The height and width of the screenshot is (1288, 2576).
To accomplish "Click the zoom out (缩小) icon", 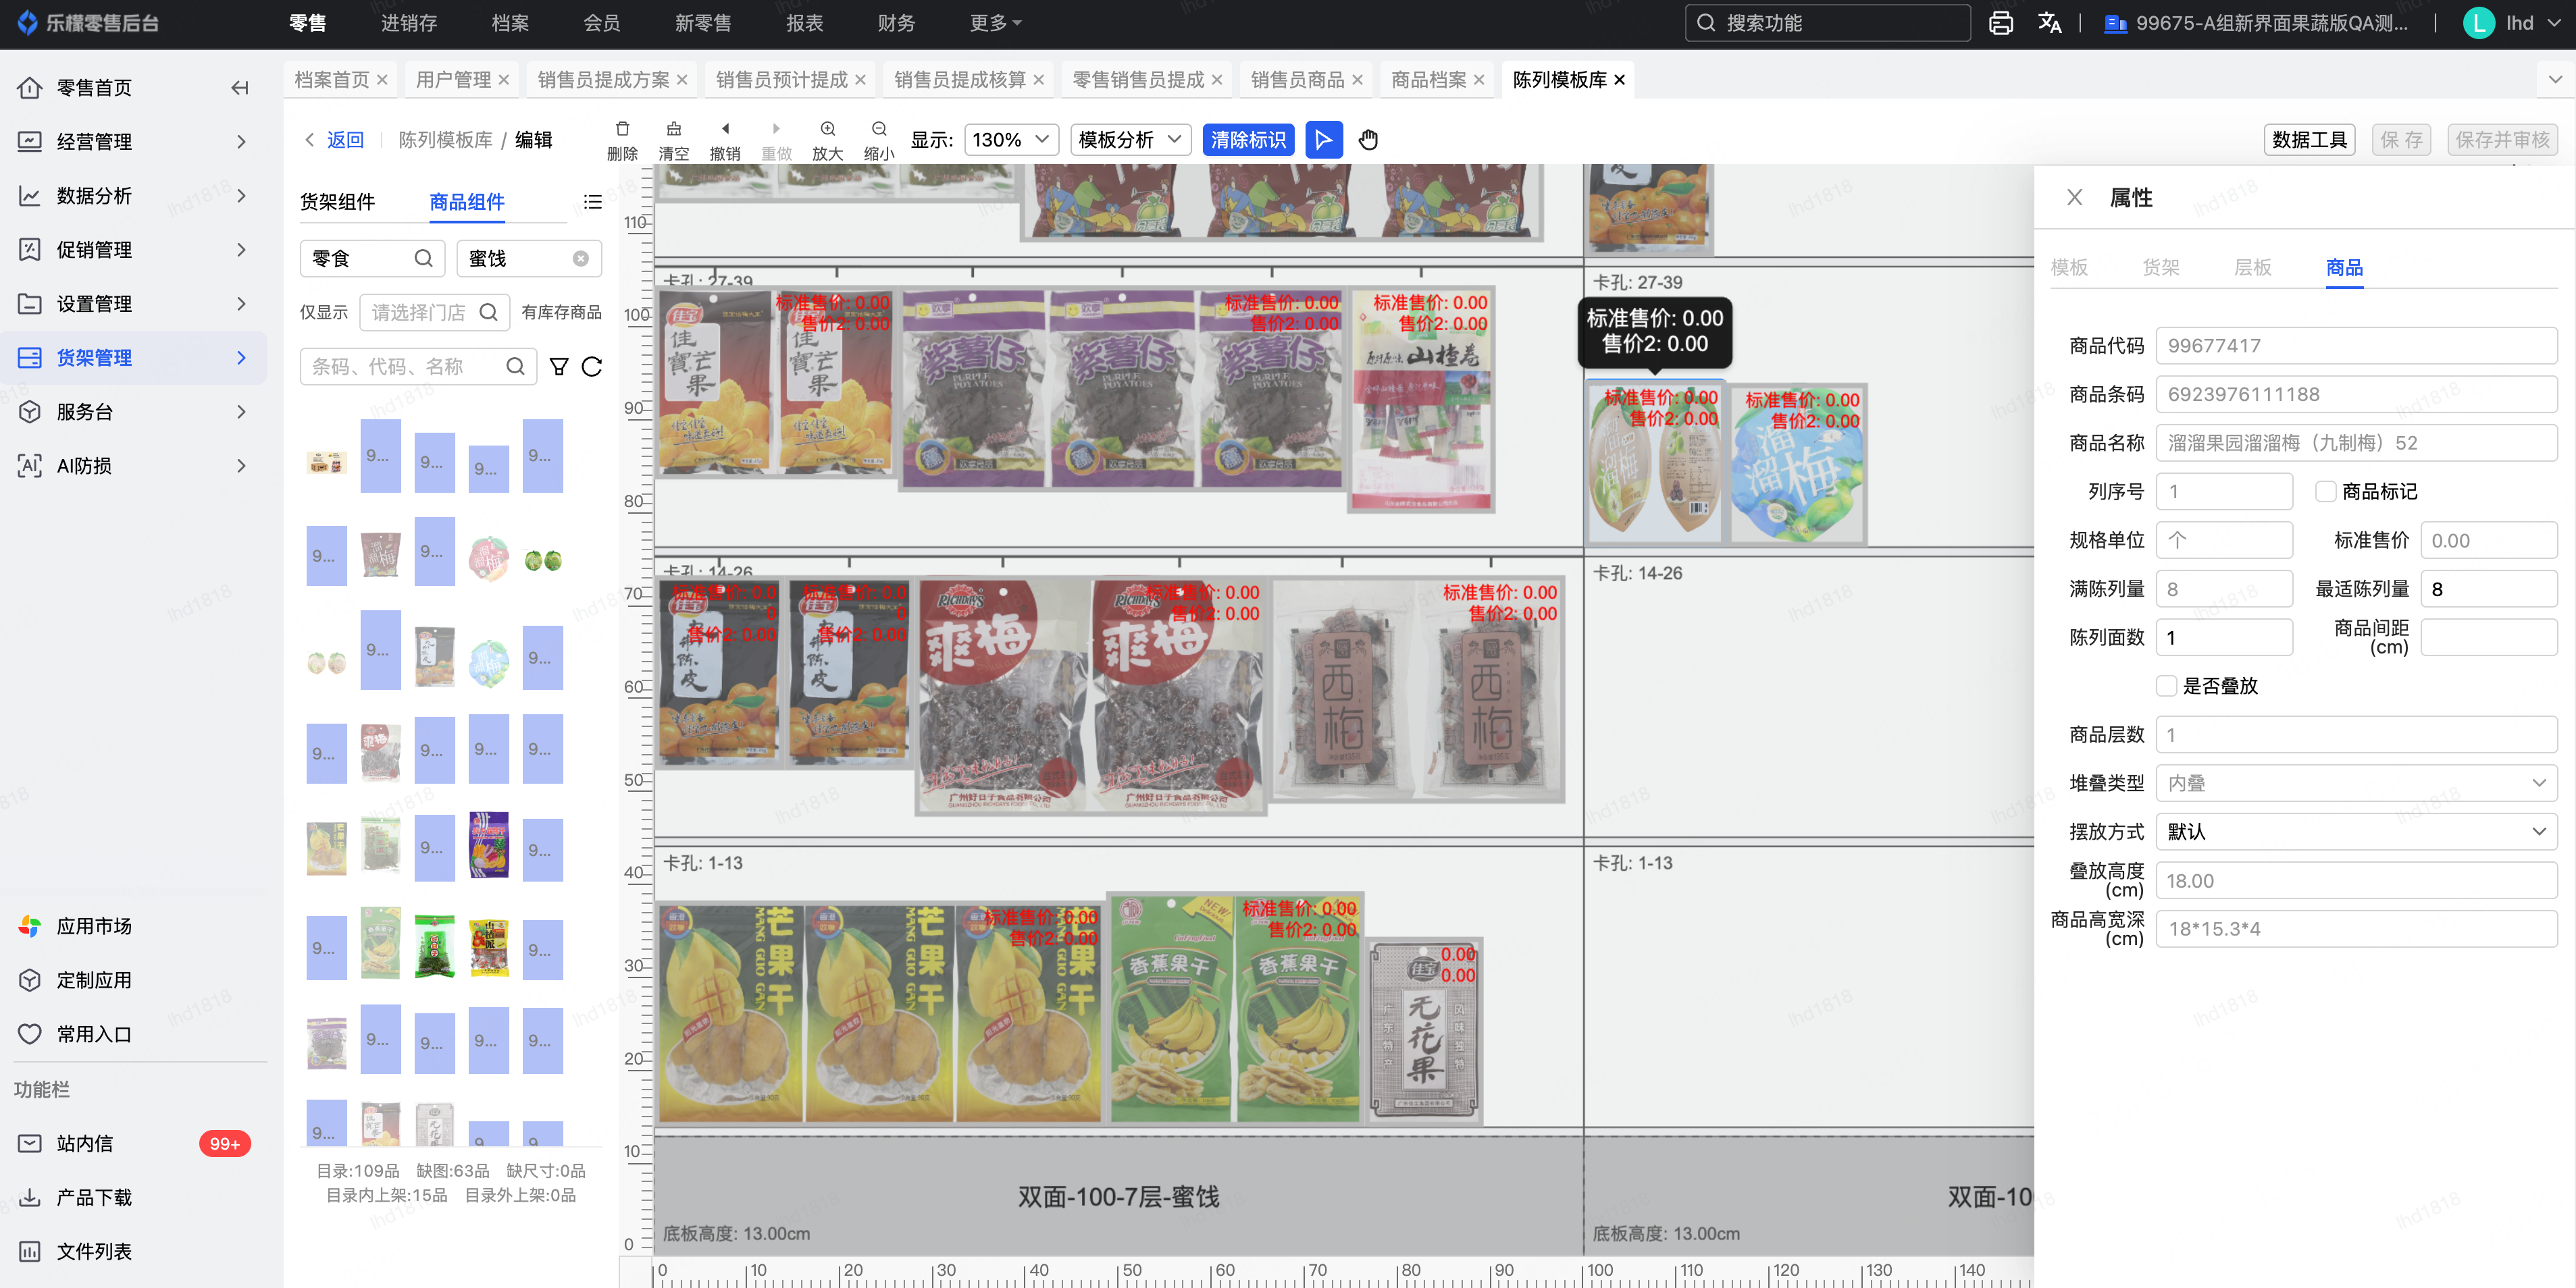I will point(879,130).
